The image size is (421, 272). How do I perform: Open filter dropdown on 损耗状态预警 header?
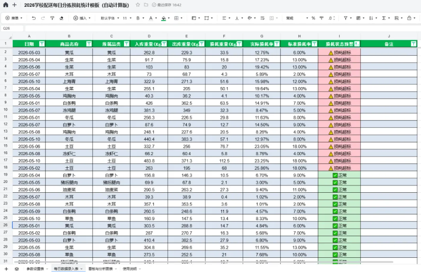[357, 44]
